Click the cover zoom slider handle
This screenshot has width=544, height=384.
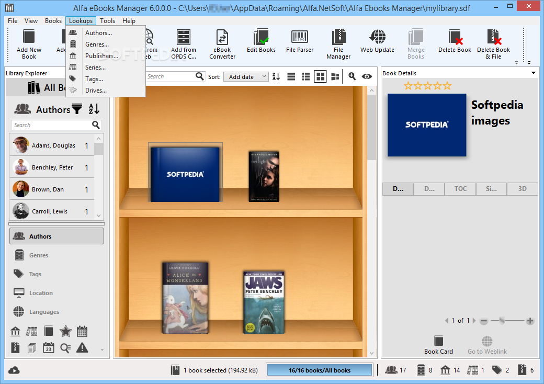point(502,321)
